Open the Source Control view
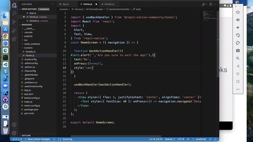Viewport: 253px width, 142px height. (14, 22)
